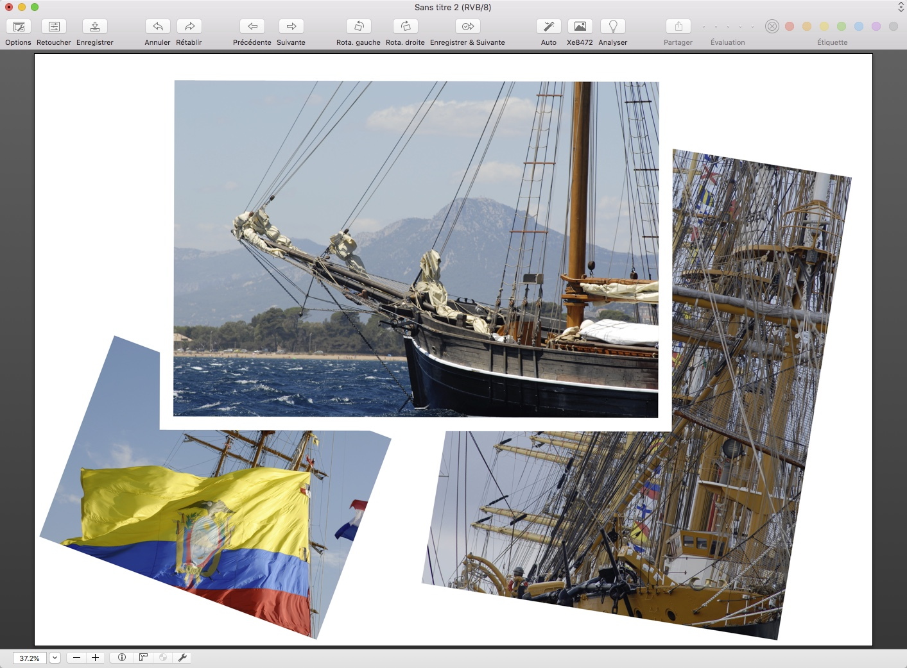
Task: Click the Xe8472 toolbar icon
Action: [580, 26]
